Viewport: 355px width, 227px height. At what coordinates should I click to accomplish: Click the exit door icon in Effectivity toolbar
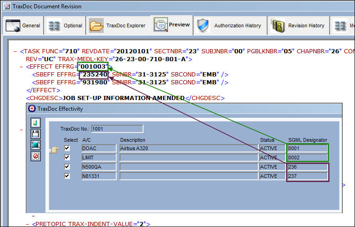[36, 123]
